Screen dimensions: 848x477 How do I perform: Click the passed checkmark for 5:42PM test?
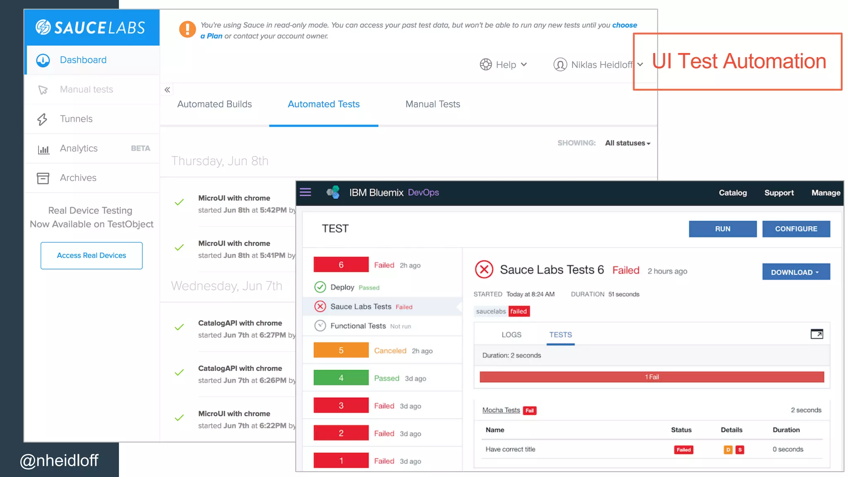point(179,202)
